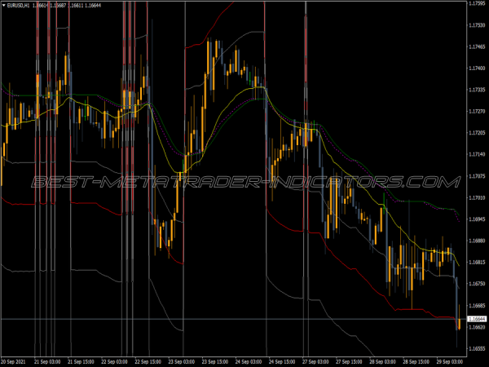The height and width of the screenshot is (367, 489).
Task: Click the 24 Sep 15:00 time label
Action: pyautogui.click(x=282, y=362)
